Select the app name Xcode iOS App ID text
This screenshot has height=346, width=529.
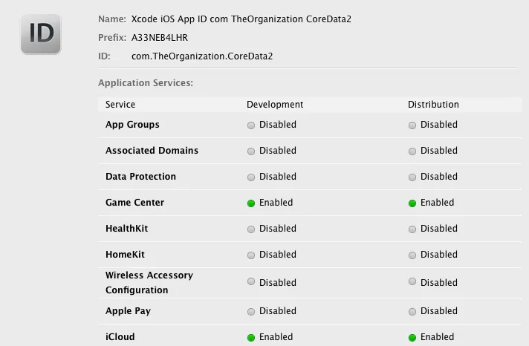241,19
